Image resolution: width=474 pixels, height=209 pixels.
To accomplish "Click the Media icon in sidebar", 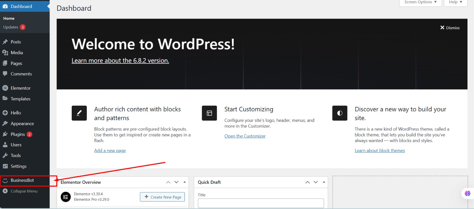I will [x=5, y=53].
